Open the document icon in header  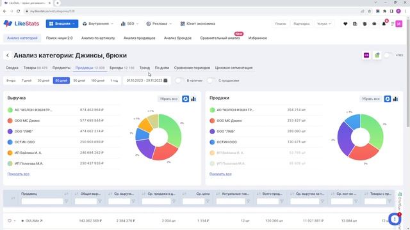(355, 24)
